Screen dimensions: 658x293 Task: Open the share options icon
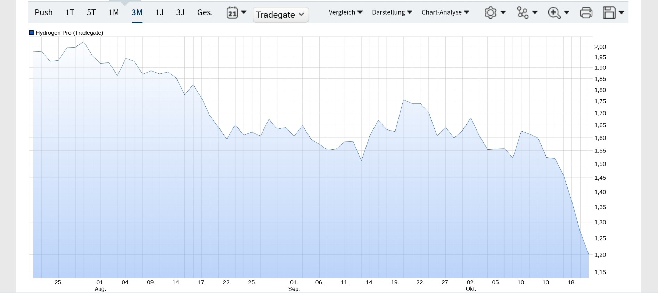point(523,13)
